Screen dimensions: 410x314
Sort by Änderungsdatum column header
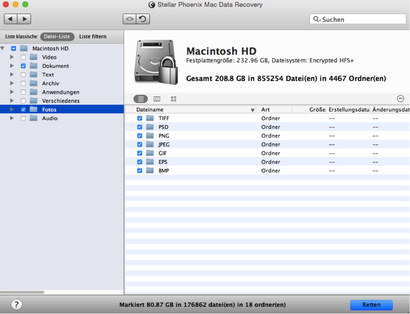coord(390,110)
